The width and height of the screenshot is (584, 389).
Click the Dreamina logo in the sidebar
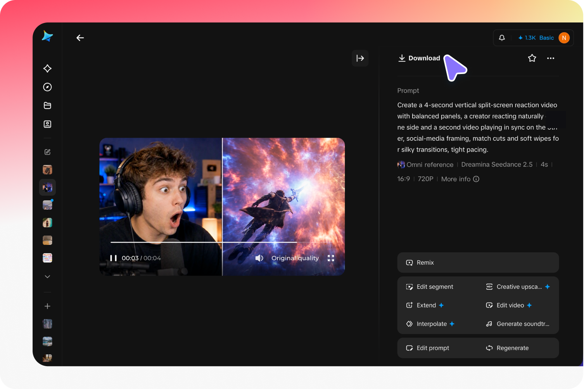tap(47, 36)
